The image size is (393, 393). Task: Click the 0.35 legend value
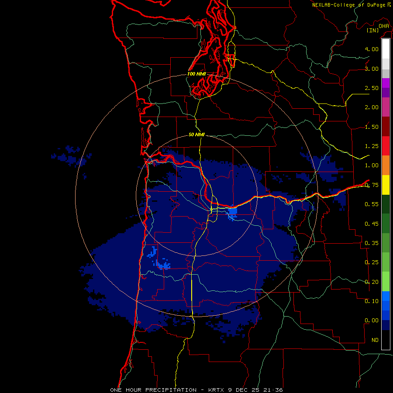(x=372, y=243)
